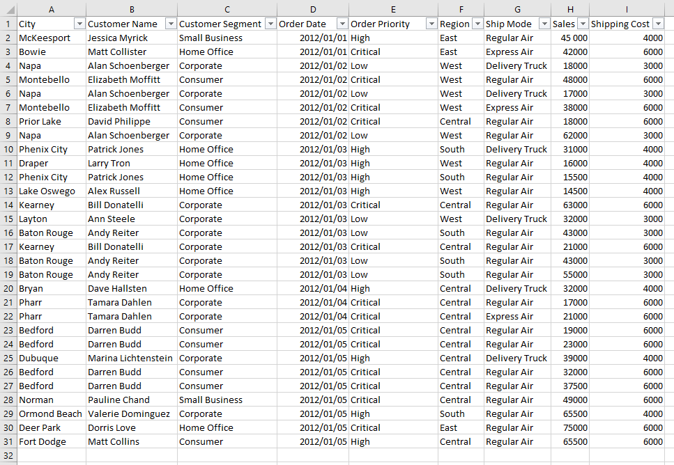
Task: Select Ann Steele cell
Action: pyautogui.click(x=132, y=219)
